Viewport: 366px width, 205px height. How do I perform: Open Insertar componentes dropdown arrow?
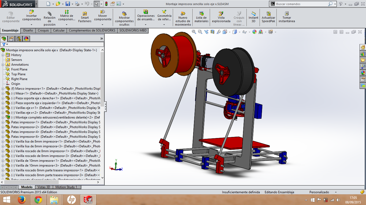click(x=32, y=25)
